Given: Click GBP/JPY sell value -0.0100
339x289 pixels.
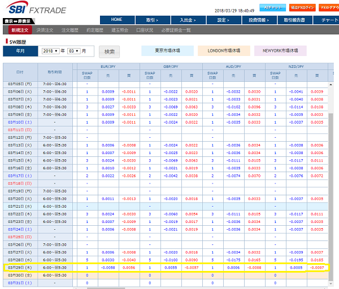Looking at the screenshot, I should (x=171, y=260).
